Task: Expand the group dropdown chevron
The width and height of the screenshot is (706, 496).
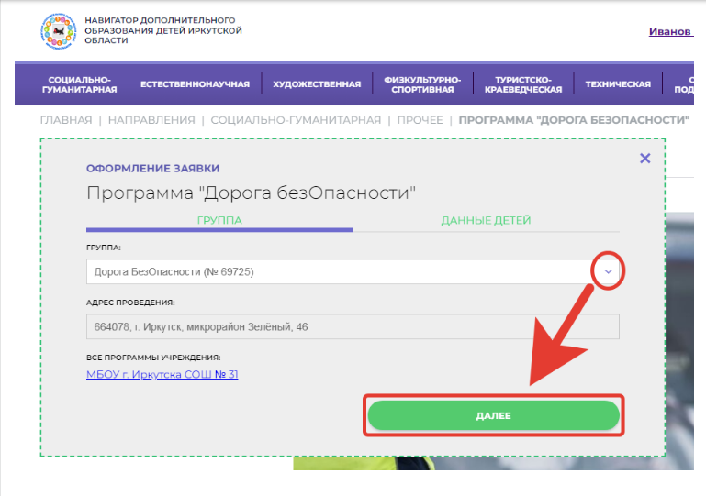Action: [609, 272]
